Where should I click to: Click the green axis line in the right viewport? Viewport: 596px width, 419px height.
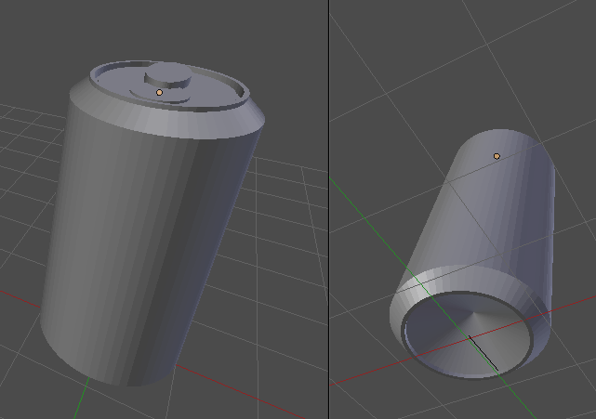[x=364, y=218]
